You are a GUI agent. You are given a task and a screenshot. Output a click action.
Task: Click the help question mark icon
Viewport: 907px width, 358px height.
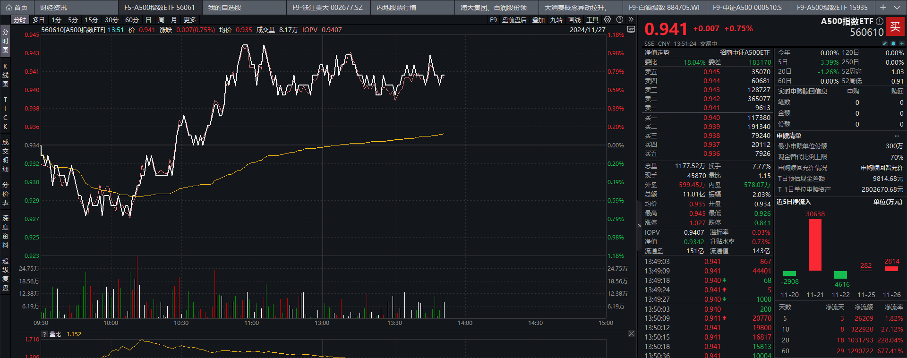pos(619,20)
